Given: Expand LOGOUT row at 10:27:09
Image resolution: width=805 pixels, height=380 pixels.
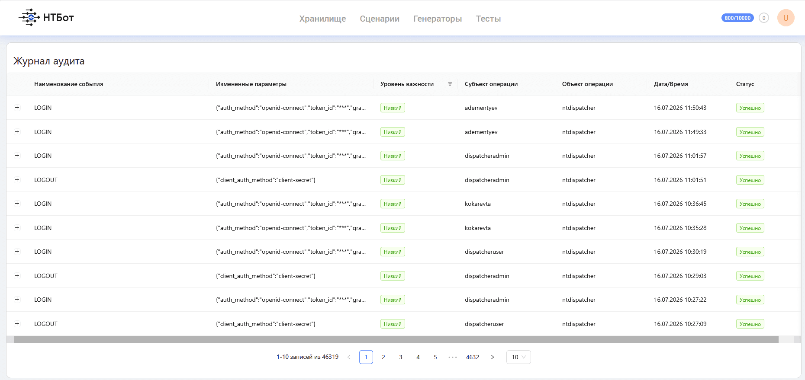Looking at the screenshot, I should click(x=17, y=324).
